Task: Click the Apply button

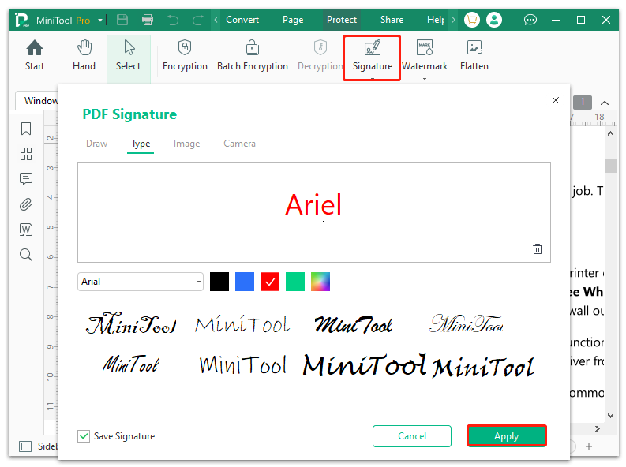Action: coord(507,436)
